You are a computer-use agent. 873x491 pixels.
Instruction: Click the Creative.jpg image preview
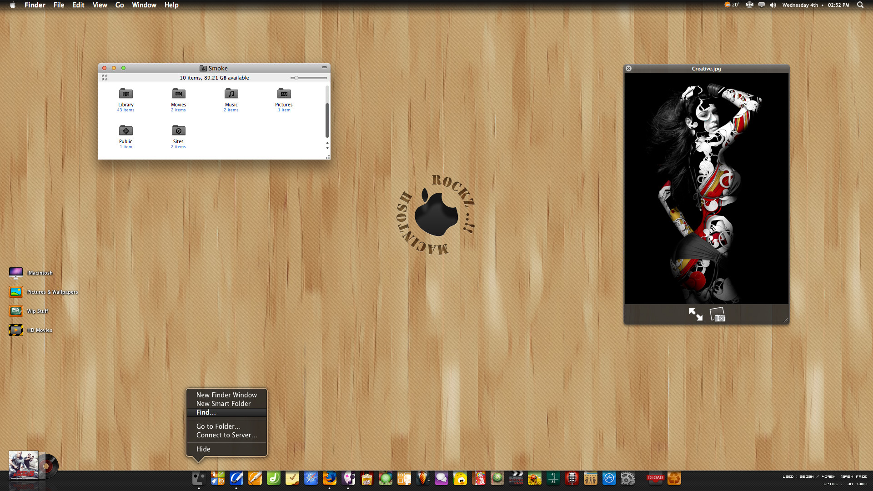[x=707, y=188]
